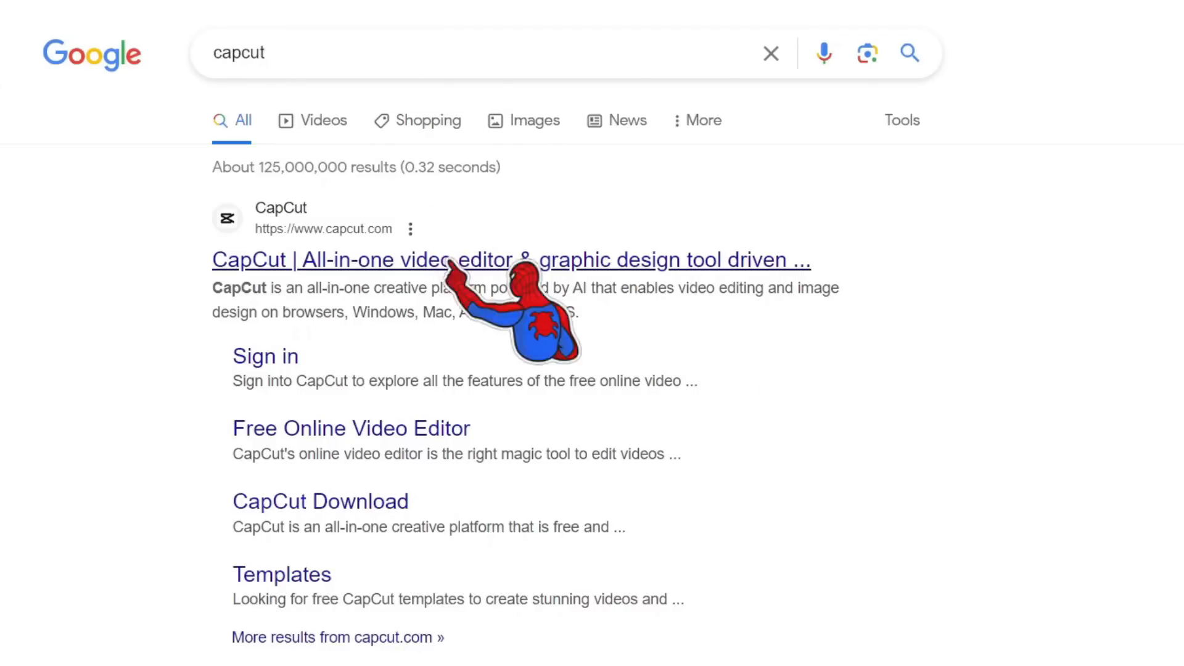The image size is (1184, 666).
Task: Click More results from capcut.com
Action: coord(338,638)
